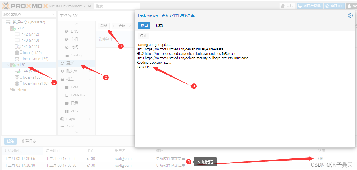Click the 磁盘 disk drive icon
The width and height of the screenshot is (357, 170).
(x=62, y=79)
